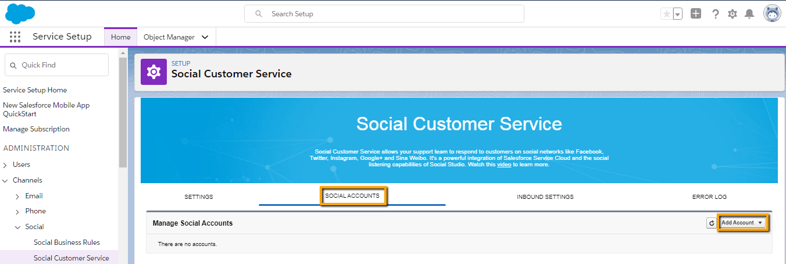Open the Object Manager tab

pos(169,37)
